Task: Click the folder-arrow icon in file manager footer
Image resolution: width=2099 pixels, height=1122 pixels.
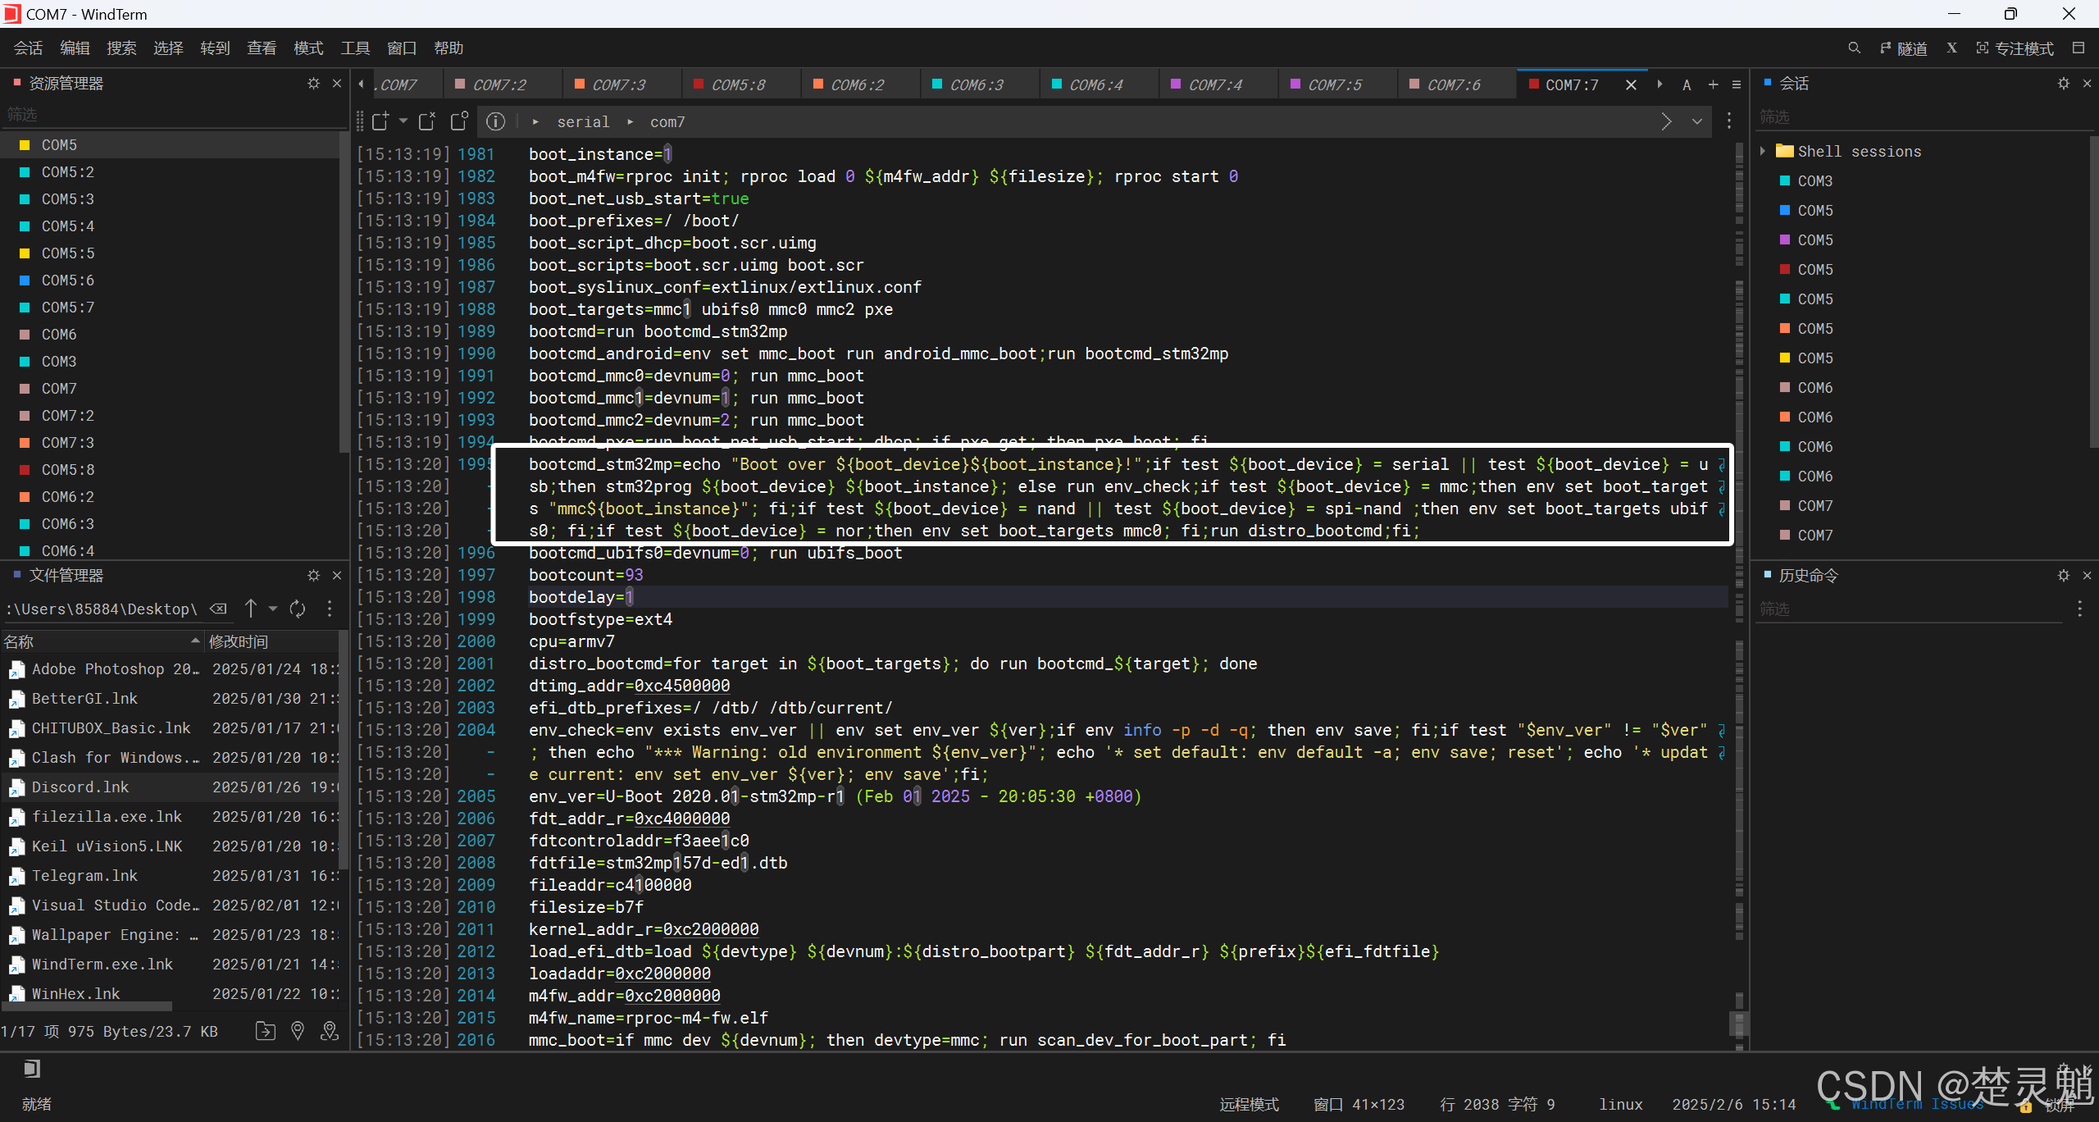Action: (x=265, y=1031)
